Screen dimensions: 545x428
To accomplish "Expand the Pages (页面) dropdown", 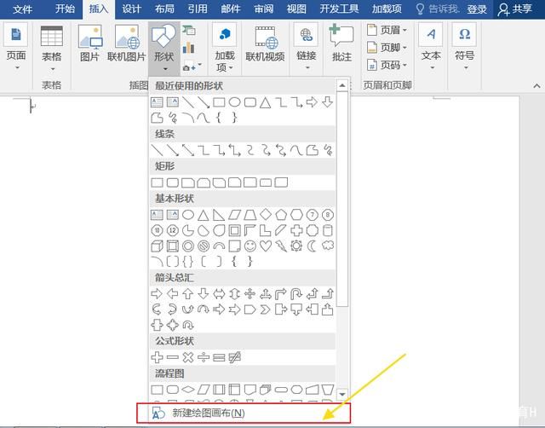I will coord(16,47).
